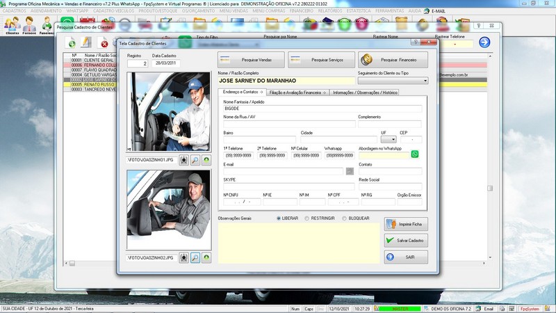Click the WhatsApp icon beside Abordagem field

415,154
